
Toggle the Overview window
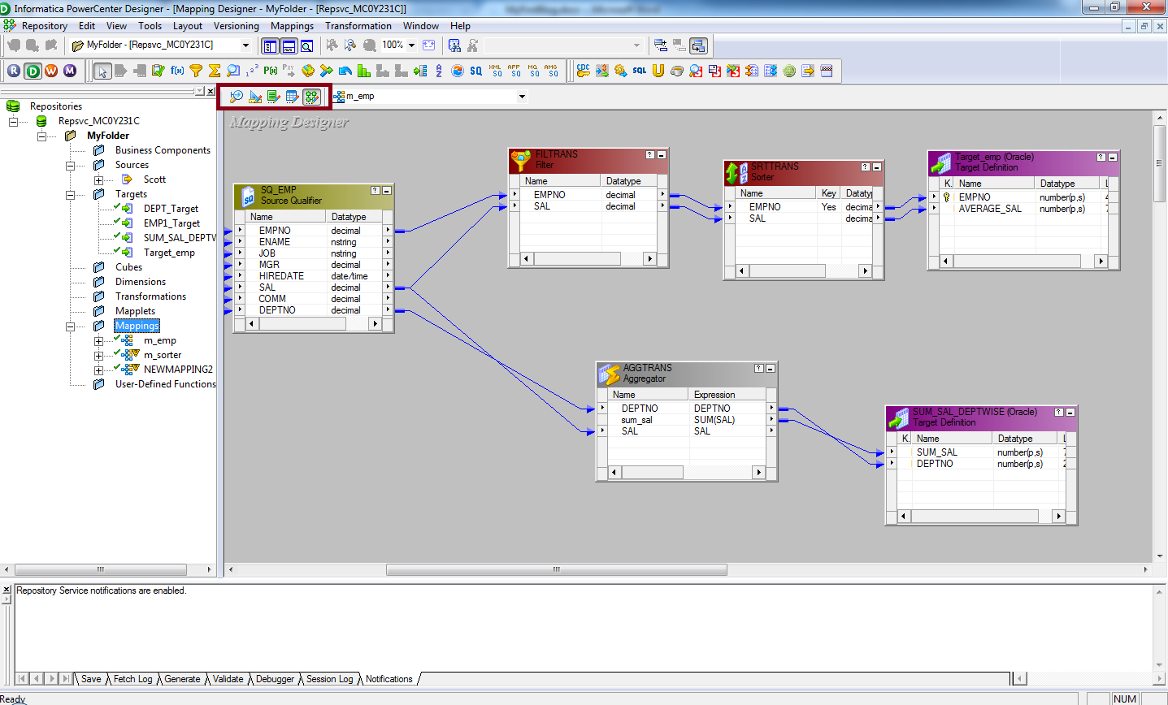pos(306,45)
